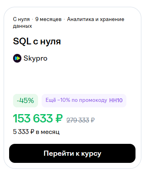
Task: Click the green 153 633 price figure
Action: [x=33, y=118]
